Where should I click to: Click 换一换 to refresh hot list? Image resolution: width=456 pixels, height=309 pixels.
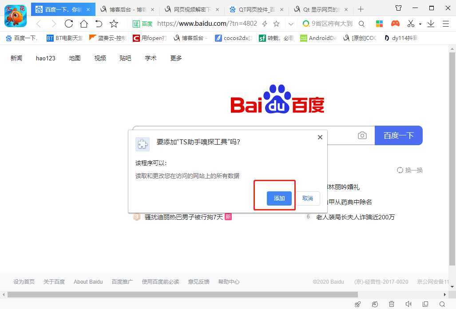410,170
